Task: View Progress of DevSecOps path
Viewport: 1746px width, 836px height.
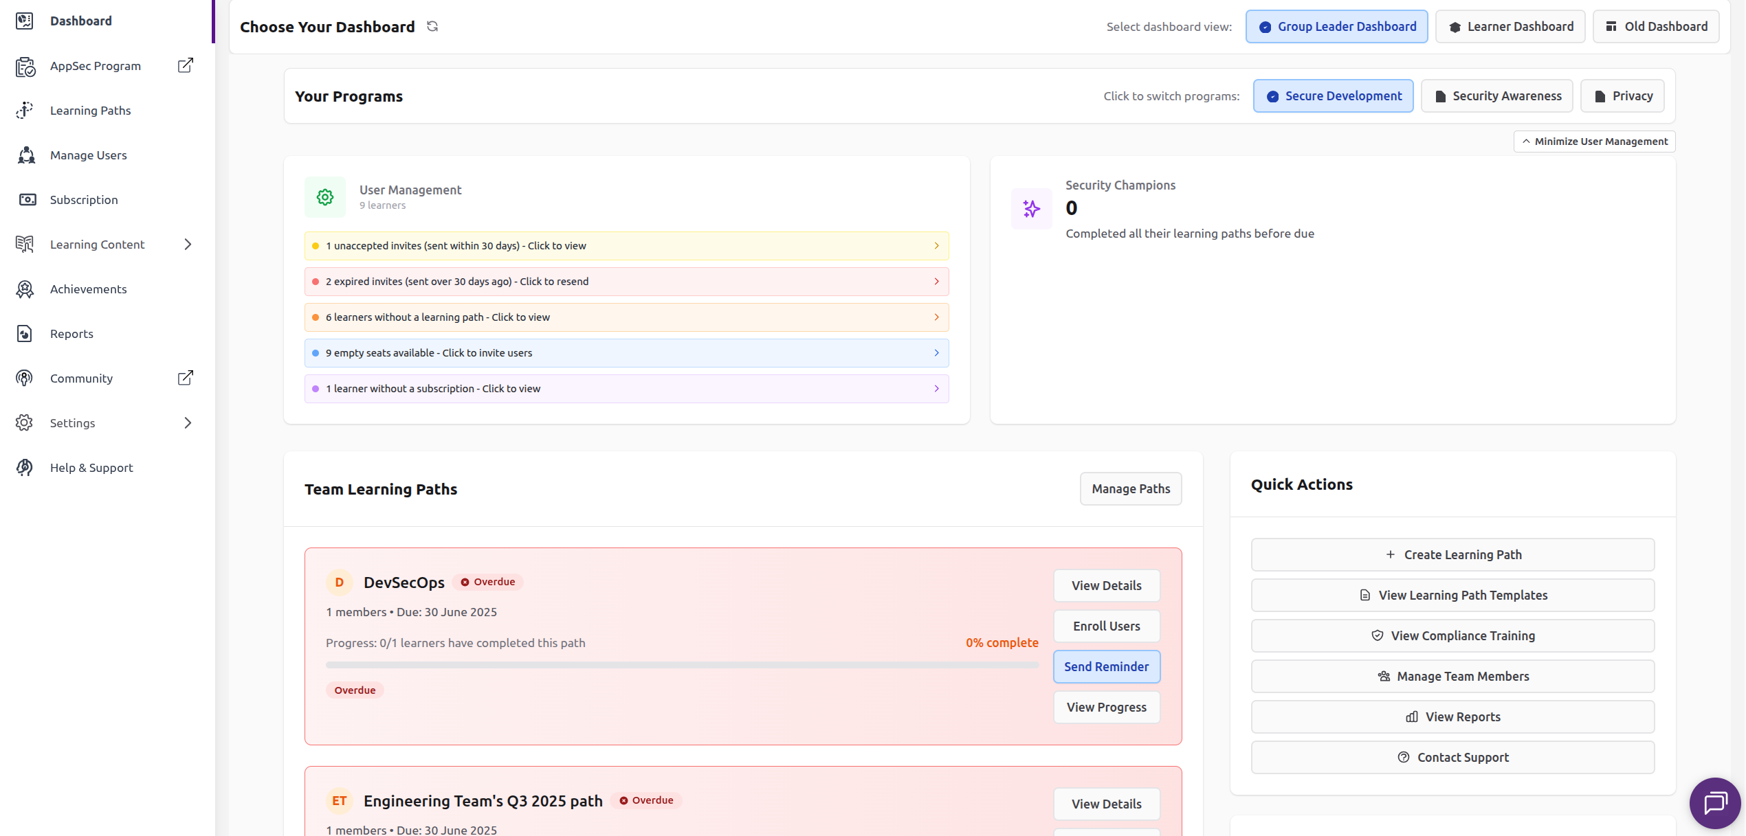Action: pos(1107,708)
